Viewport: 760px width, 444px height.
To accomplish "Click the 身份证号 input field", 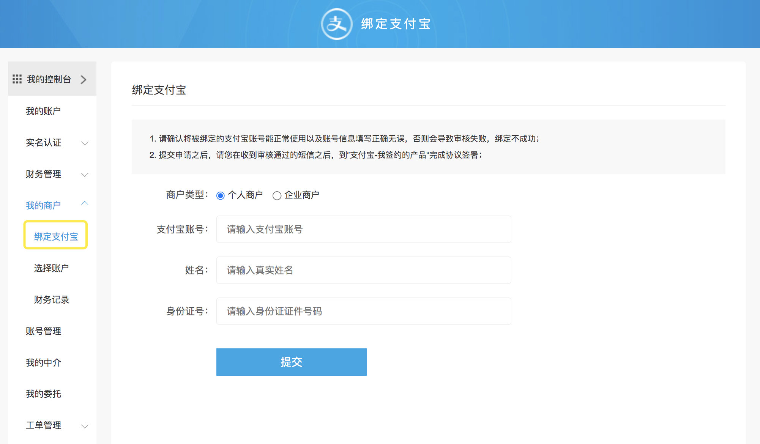I will point(363,311).
